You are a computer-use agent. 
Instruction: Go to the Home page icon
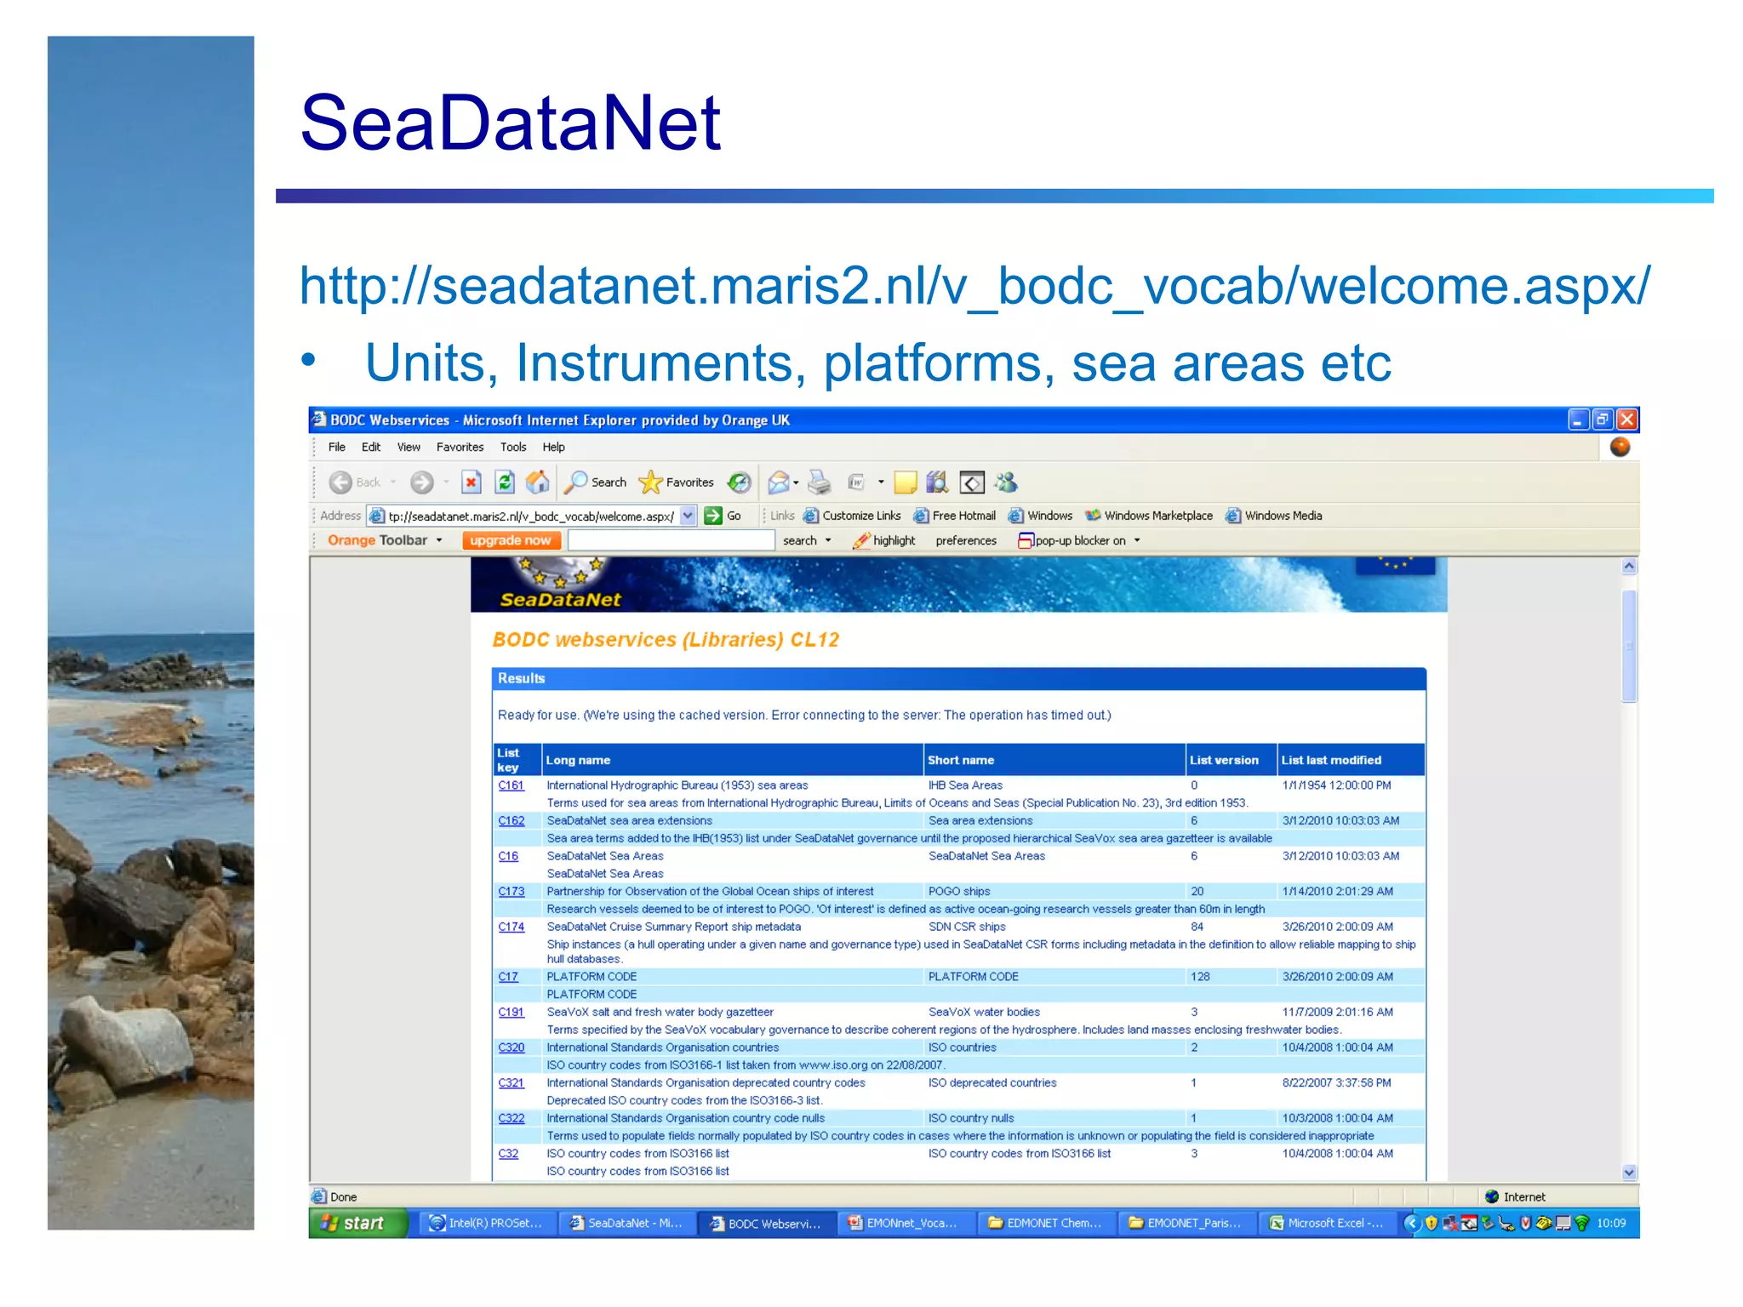pyautogui.click(x=537, y=482)
